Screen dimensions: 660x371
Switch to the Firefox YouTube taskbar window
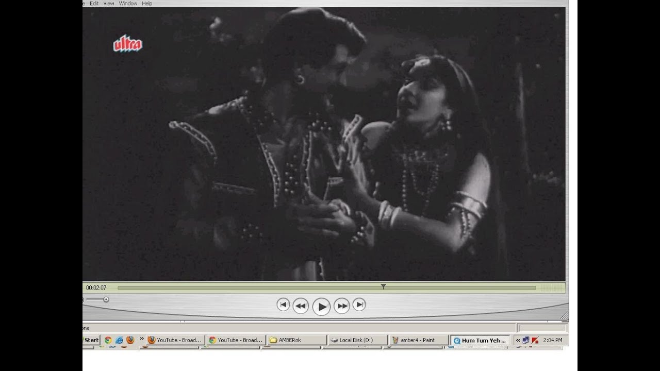[175, 340]
